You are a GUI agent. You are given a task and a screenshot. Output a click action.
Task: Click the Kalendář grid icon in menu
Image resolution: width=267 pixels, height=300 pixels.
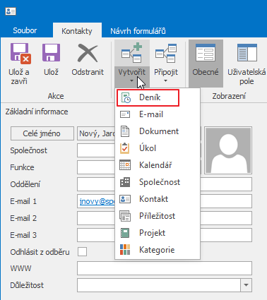(125, 165)
